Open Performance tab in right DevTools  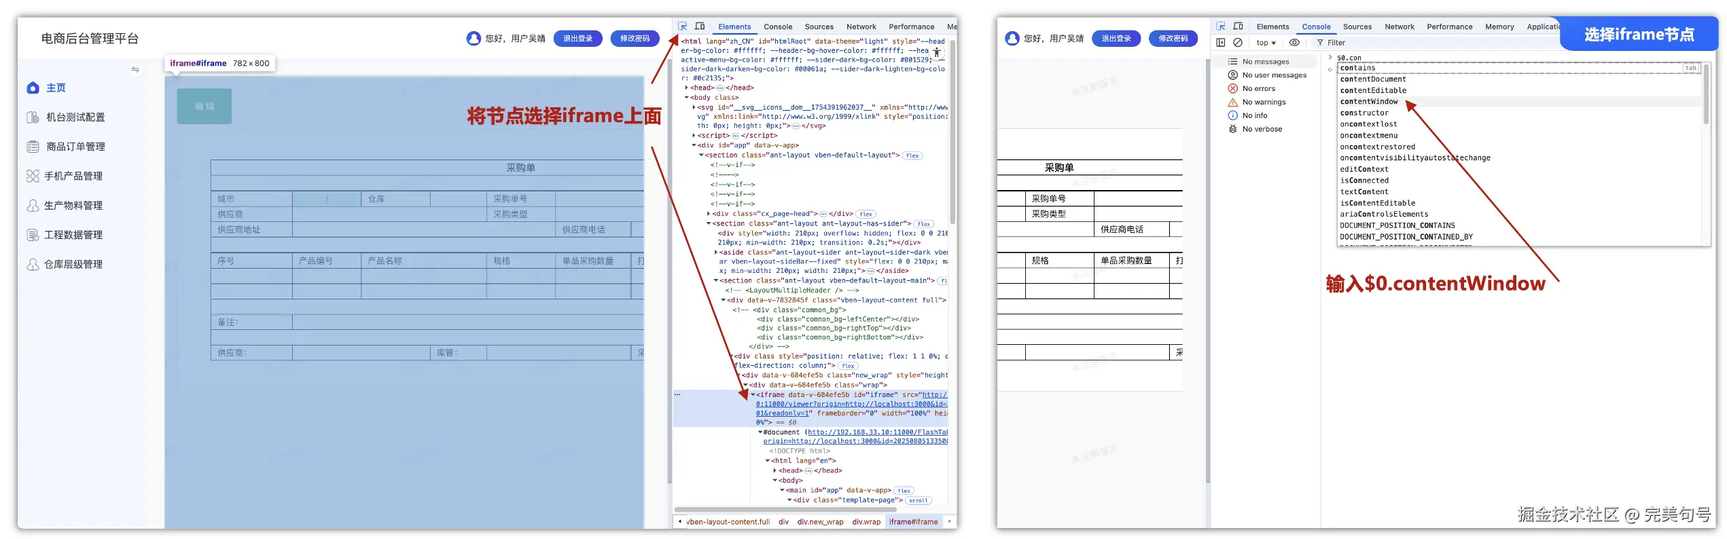(1449, 26)
